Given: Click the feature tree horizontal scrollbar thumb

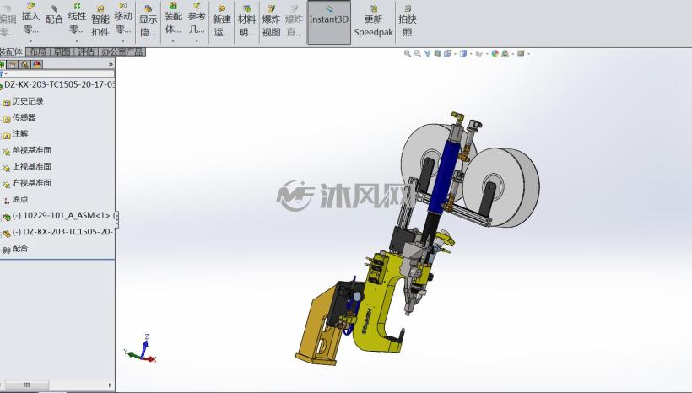Looking at the screenshot, I should [x=27, y=385].
